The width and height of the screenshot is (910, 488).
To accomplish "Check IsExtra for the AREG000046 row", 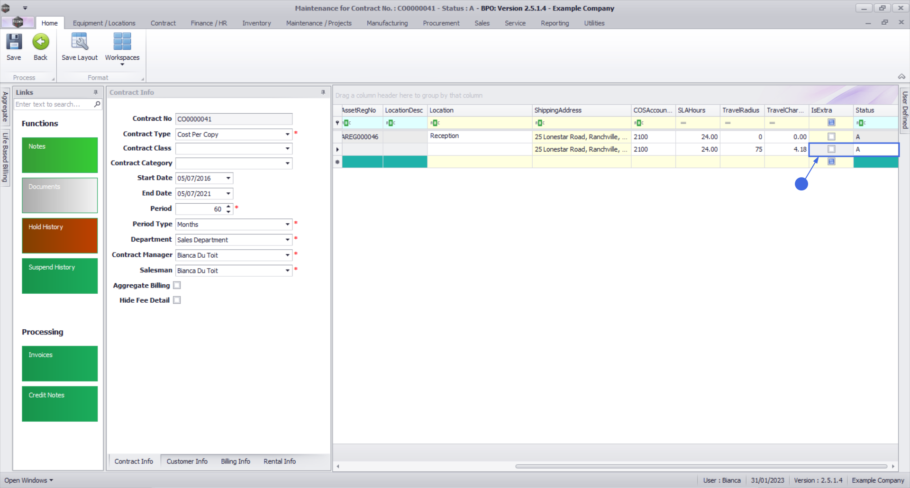I will tap(831, 136).
